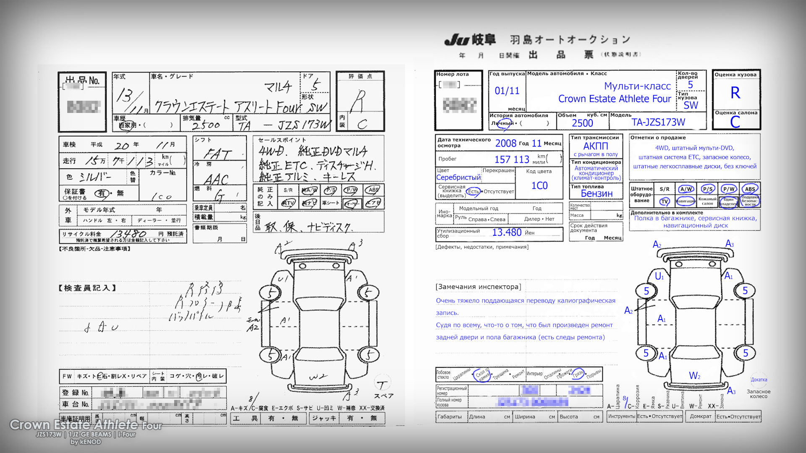806x453 pixels.
Task: Select 'Crown Estate Athlete Four' in translated sheet
Action: point(615,99)
